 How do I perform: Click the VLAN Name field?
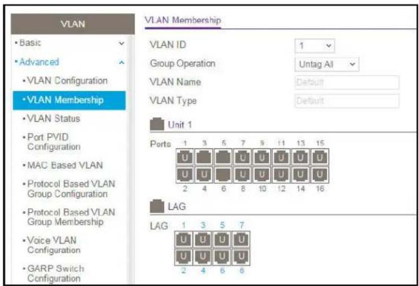tap(347, 82)
